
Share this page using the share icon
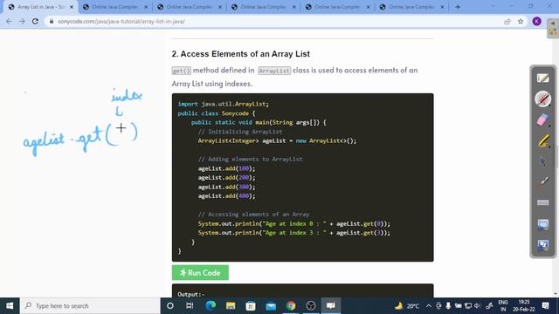[x=507, y=21]
